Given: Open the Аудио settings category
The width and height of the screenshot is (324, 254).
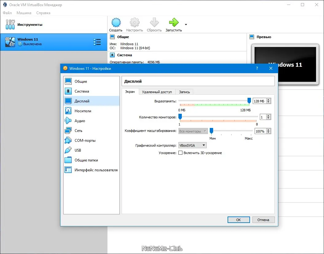Looking at the screenshot, I should (91, 121).
